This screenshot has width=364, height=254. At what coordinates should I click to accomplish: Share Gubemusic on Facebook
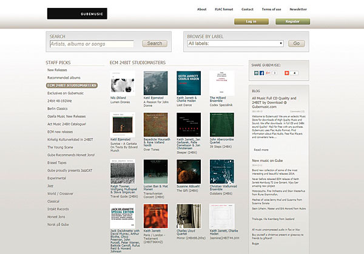point(261,73)
